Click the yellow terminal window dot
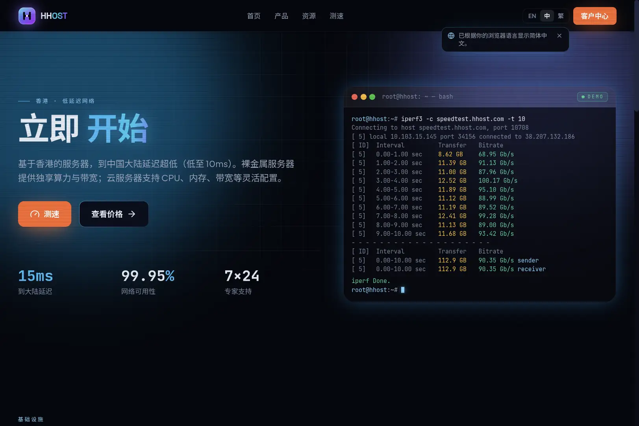Viewport: 639px width, 426px height. click(x=363, y=97)
